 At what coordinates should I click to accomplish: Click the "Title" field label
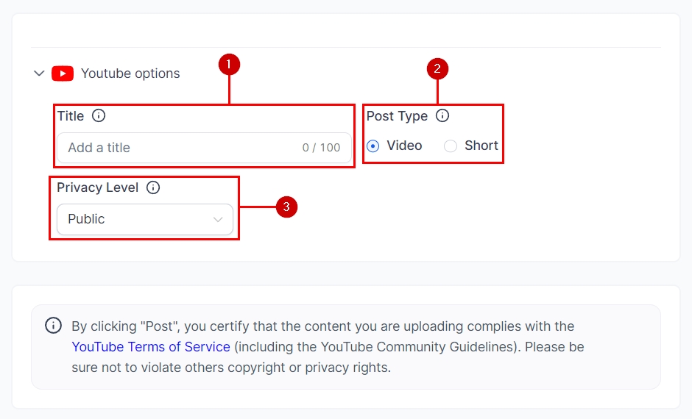coord(71,116)
